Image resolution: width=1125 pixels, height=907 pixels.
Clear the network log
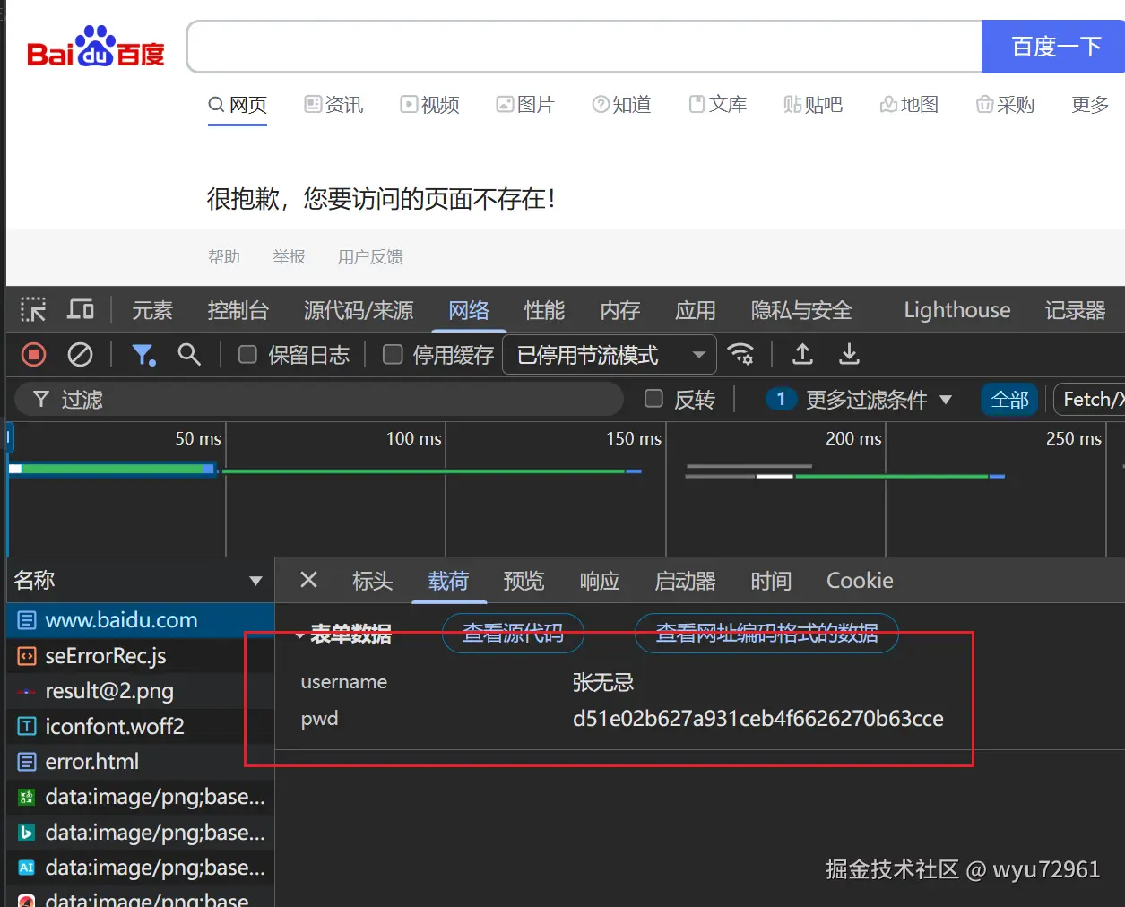pyautogui.click(x=81, y=355)
